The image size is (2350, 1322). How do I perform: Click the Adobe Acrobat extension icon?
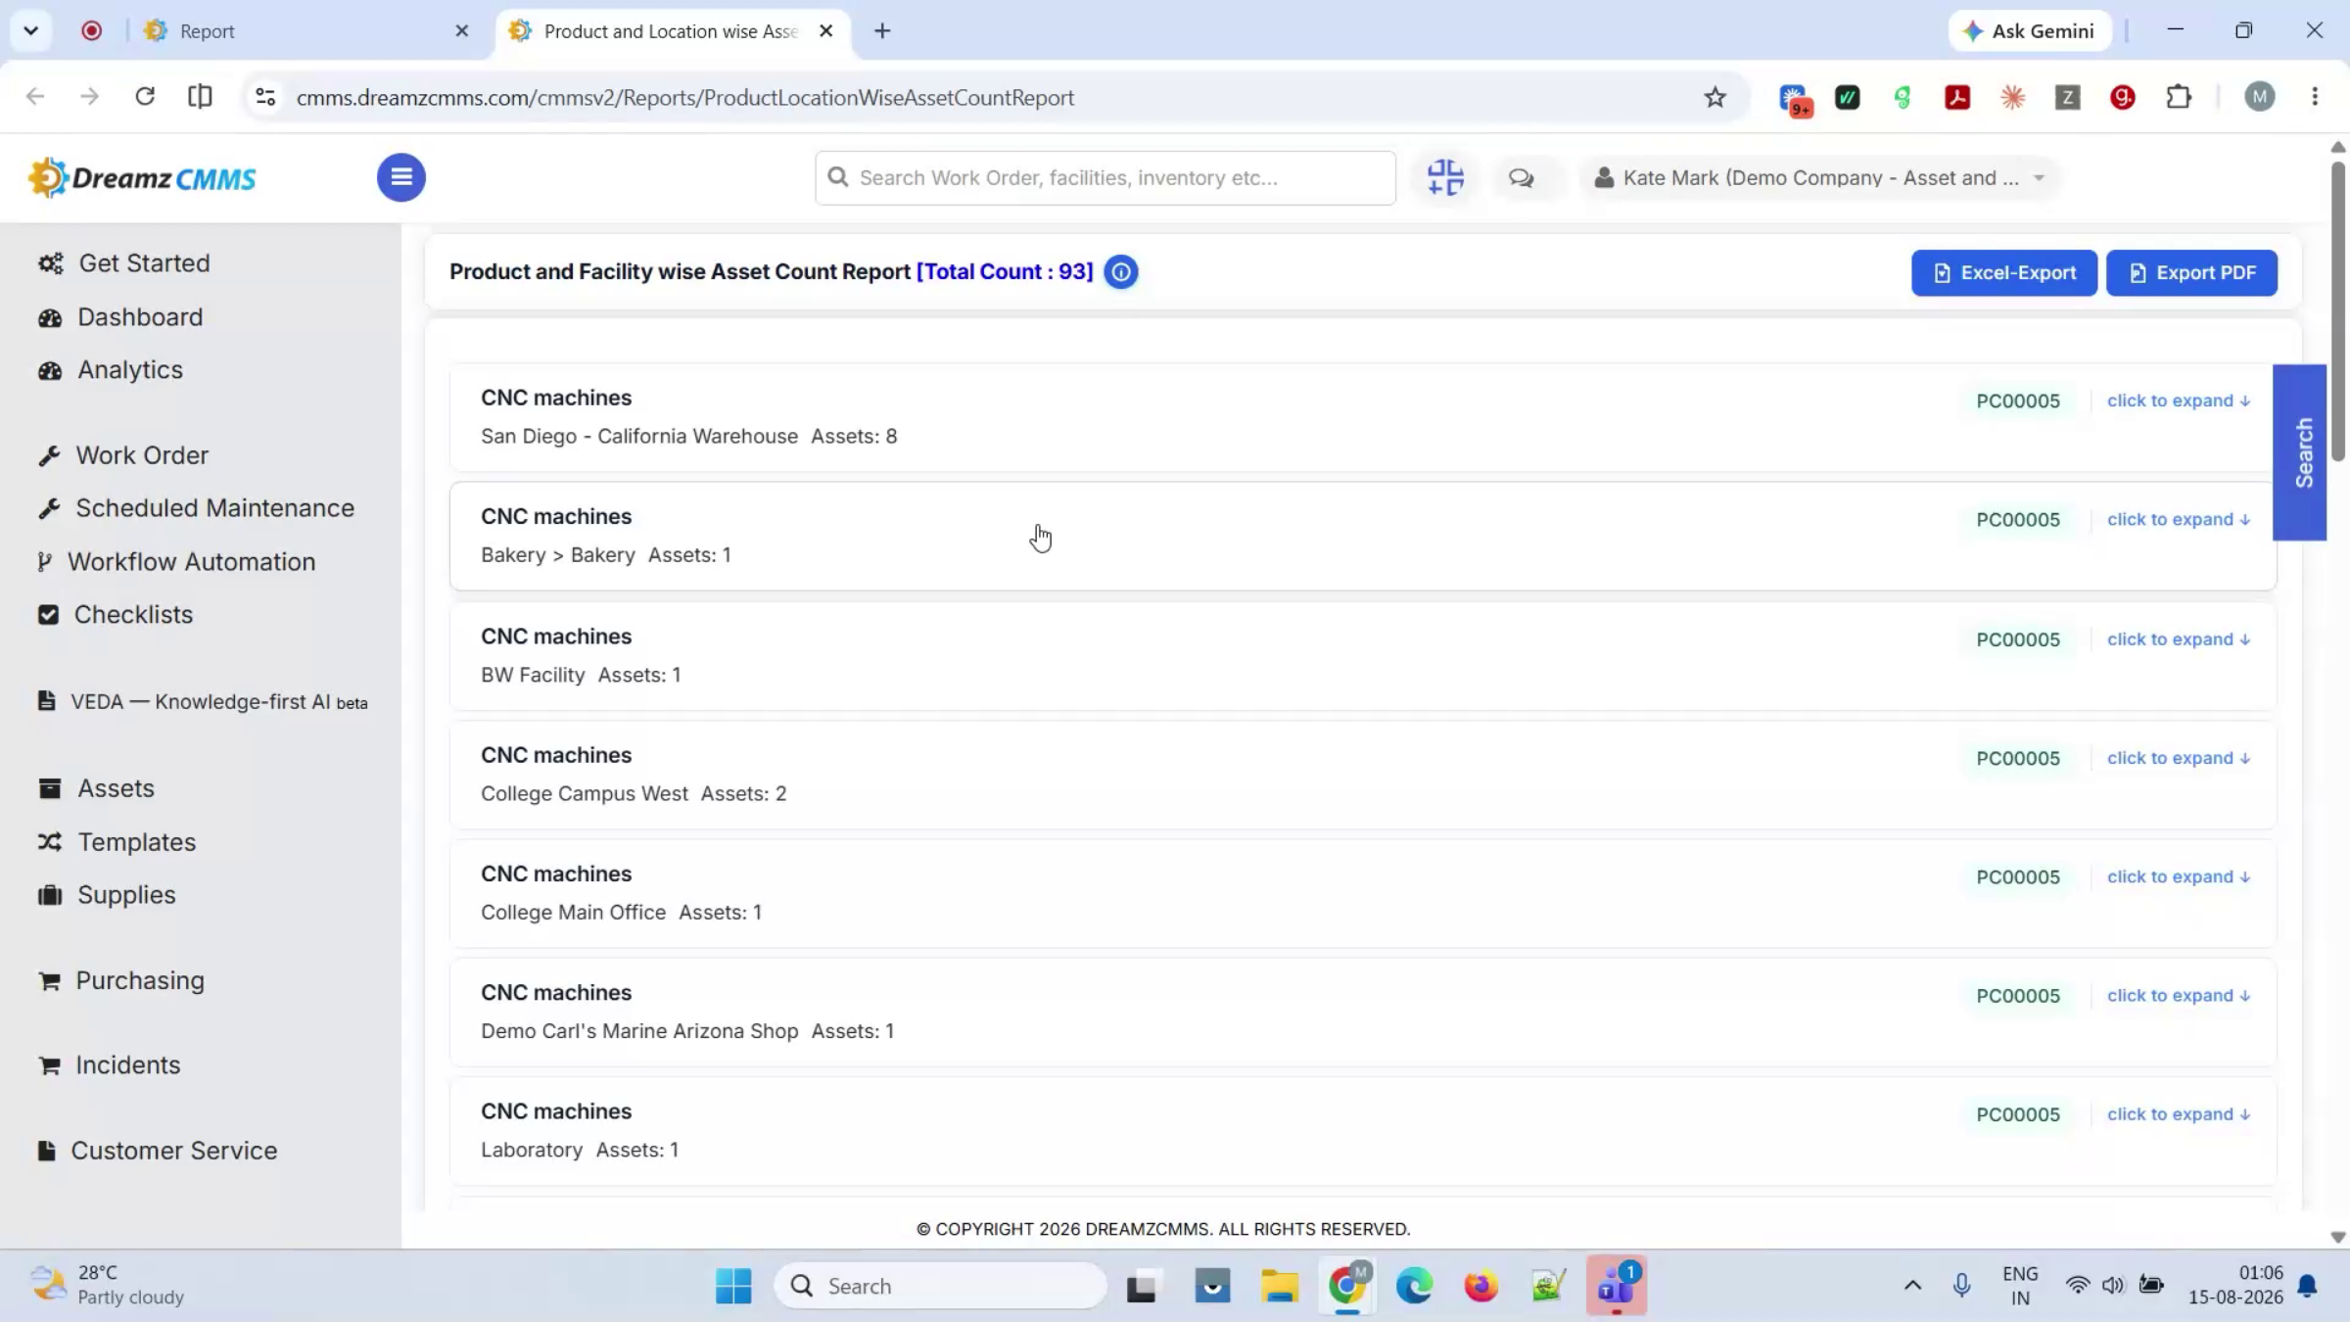click(1957, 97)
